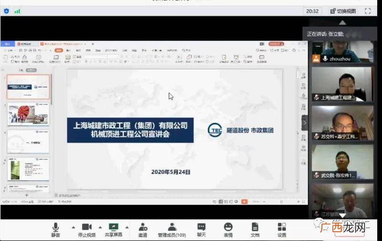
Task: Open video options arrow next to 停止视频
Action: [100, 227]
